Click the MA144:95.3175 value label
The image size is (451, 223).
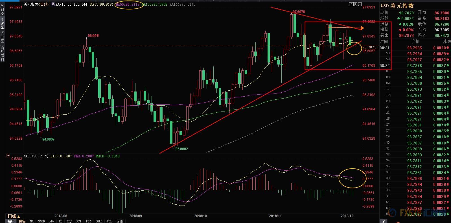[x=182, y=5]
